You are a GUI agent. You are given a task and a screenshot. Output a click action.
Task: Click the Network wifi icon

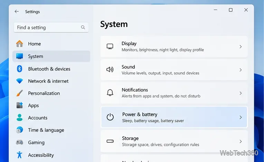20,81
